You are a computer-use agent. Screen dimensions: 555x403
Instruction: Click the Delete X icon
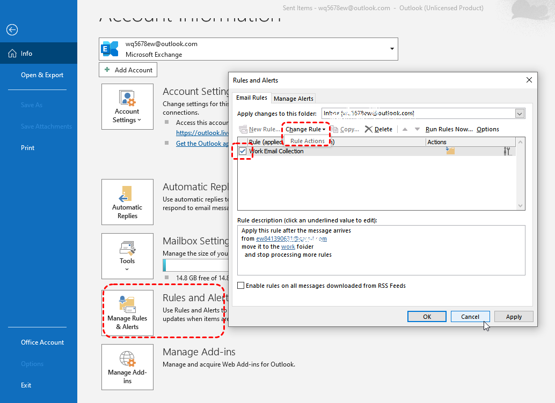pos(368,129)
